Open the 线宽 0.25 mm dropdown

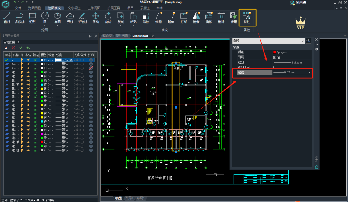tap(309, 73)
